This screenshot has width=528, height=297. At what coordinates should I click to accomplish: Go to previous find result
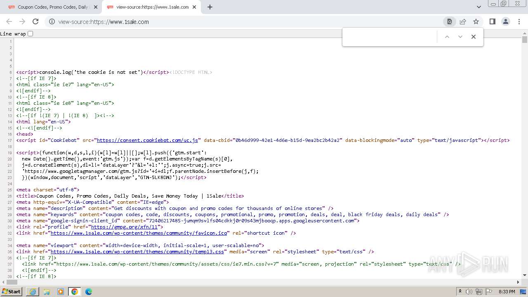[447, 37]
